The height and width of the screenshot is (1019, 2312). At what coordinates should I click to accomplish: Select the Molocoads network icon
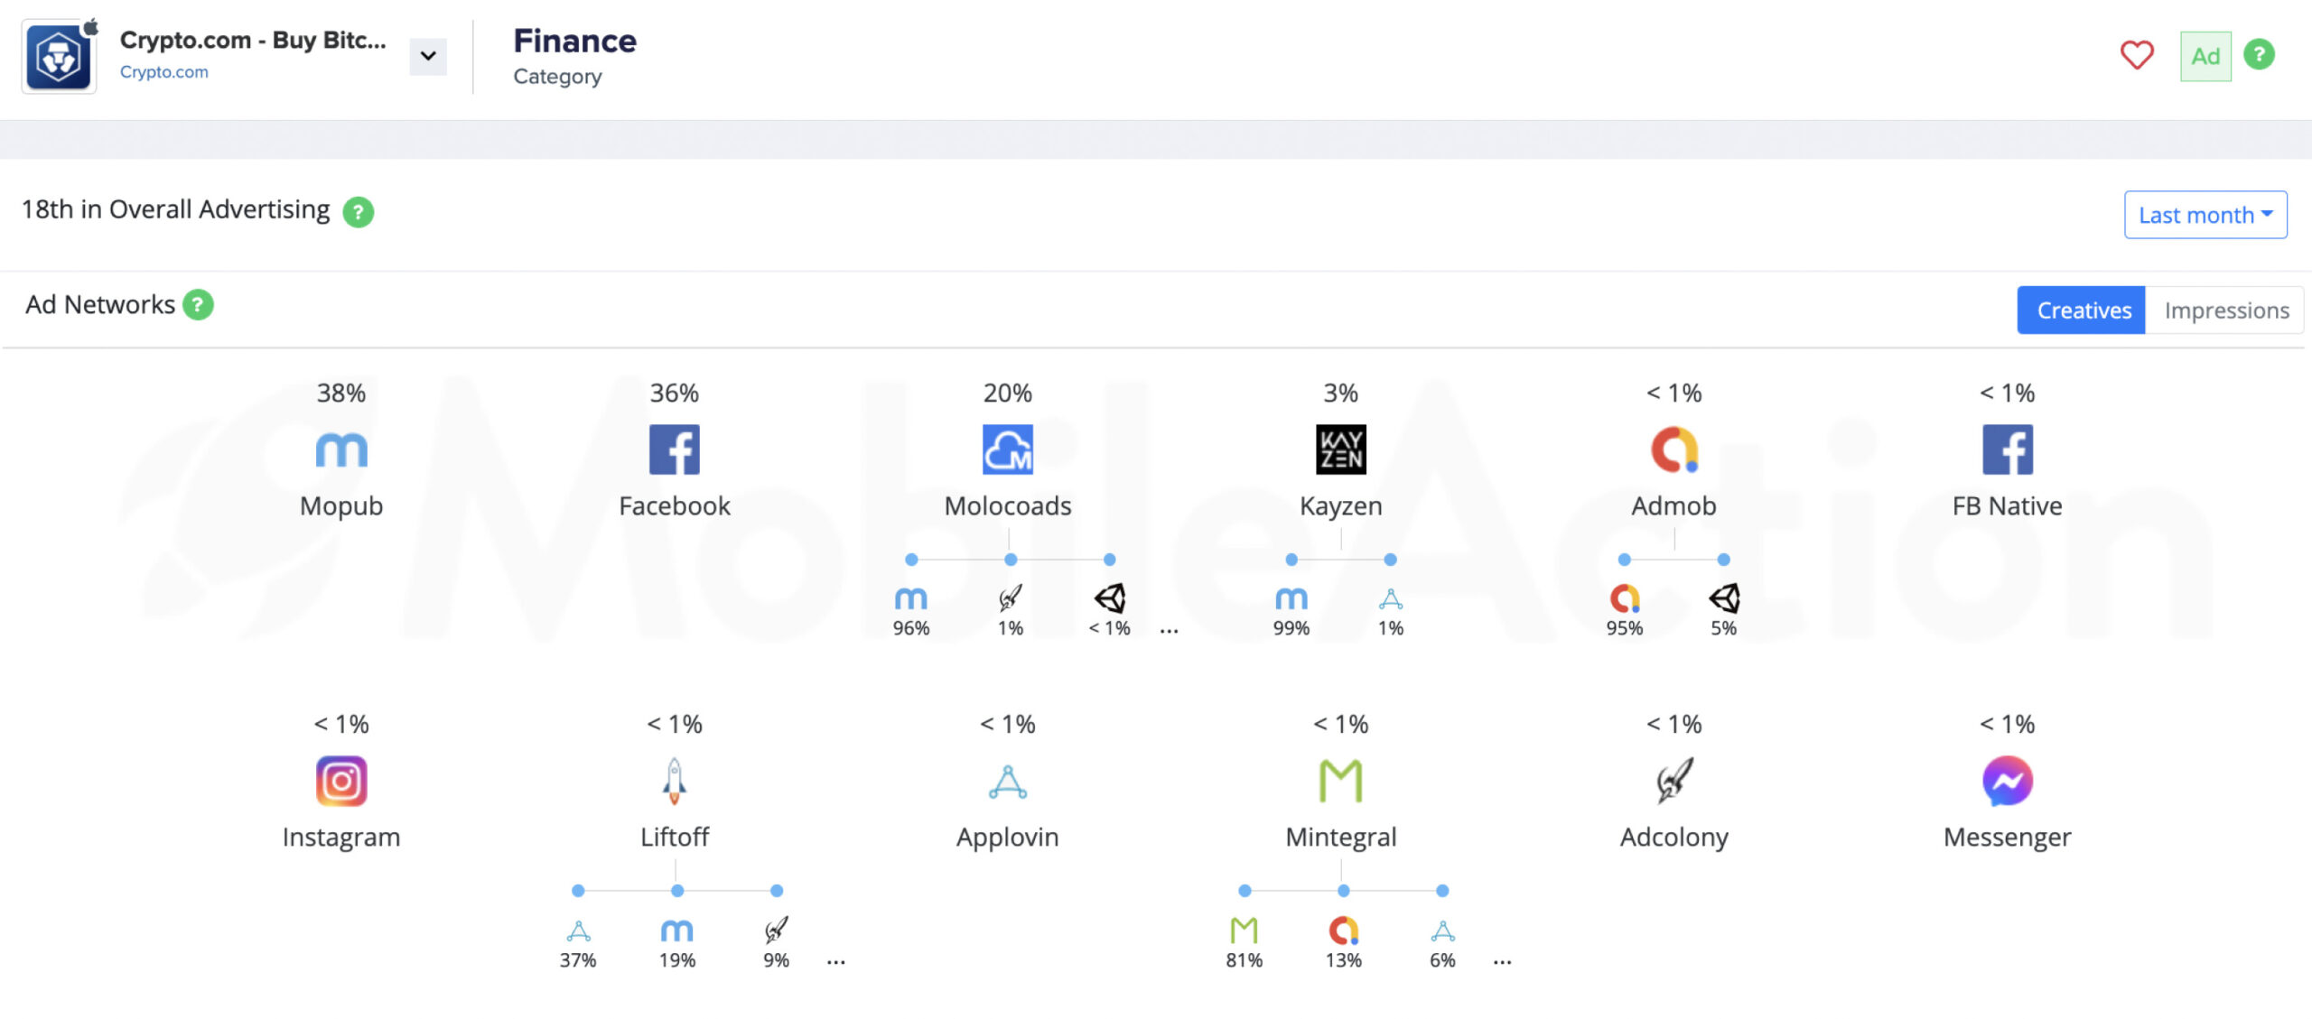click(1008, 449)
